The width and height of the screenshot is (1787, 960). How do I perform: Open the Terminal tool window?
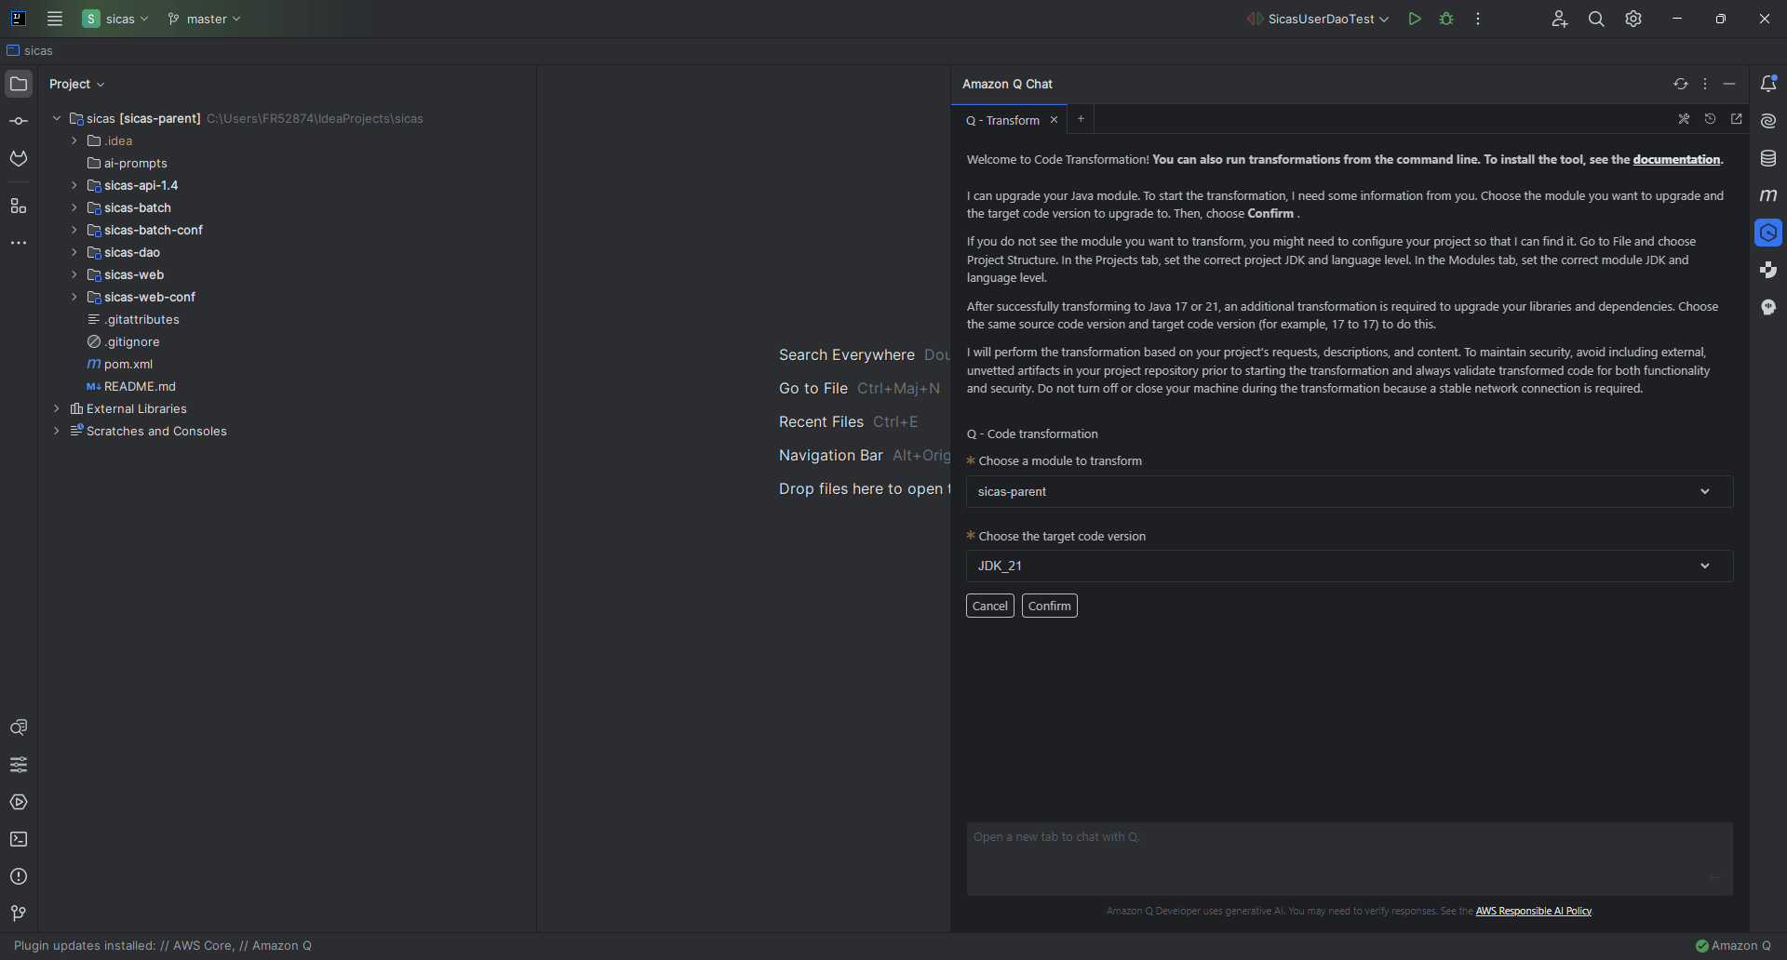(x=19, y=839)
